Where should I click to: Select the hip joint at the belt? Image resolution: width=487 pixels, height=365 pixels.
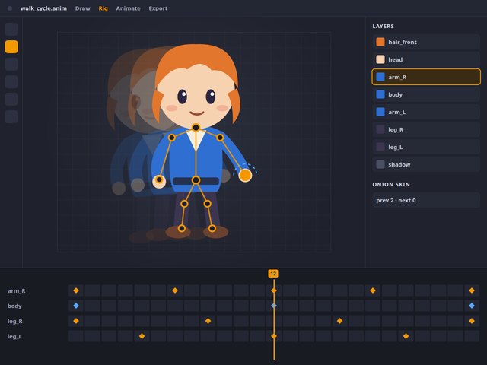tap(196, 180)
